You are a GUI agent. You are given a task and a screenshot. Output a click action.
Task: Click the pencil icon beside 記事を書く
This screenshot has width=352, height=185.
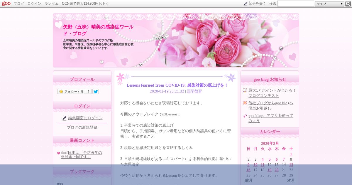(246, 4)
